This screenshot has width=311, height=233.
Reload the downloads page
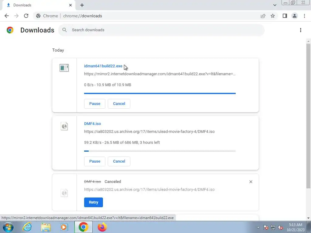click(x=26, y=16)
